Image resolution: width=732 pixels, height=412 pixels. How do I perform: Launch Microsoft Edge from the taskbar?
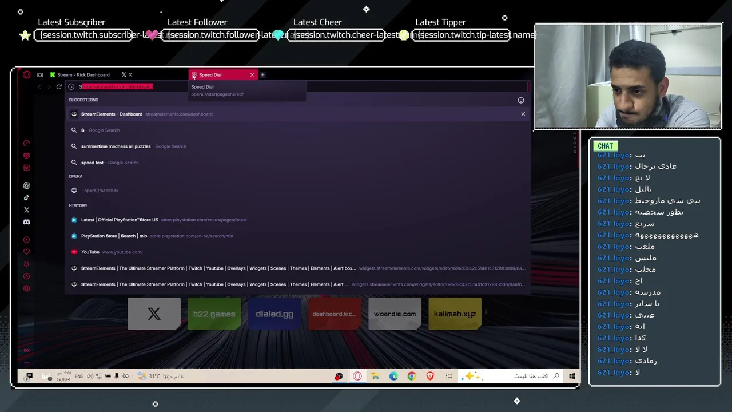[393, 376]
